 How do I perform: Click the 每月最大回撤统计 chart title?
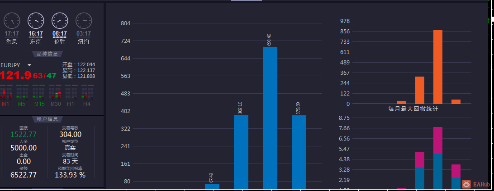413,109
